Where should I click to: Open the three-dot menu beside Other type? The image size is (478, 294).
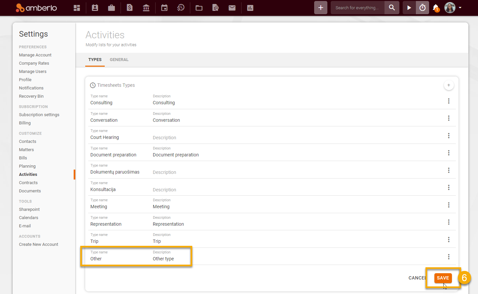[449, 256]
